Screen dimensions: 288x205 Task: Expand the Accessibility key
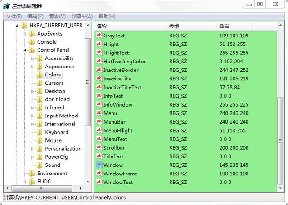tap(32, 58)
